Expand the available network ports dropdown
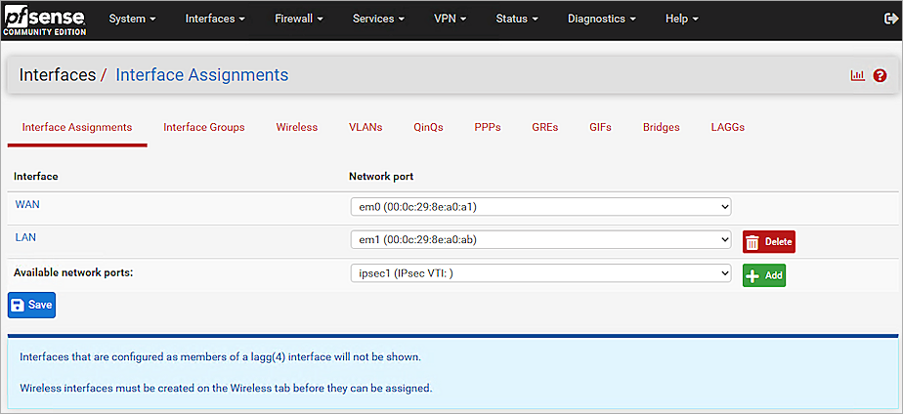Image resolution: width=903 pixels, height=414 pixels. pos(539,273)
